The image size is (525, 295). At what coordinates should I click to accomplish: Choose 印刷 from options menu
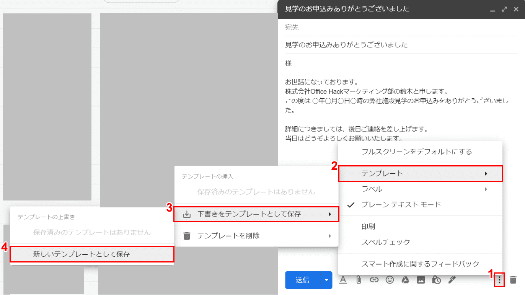420,227
